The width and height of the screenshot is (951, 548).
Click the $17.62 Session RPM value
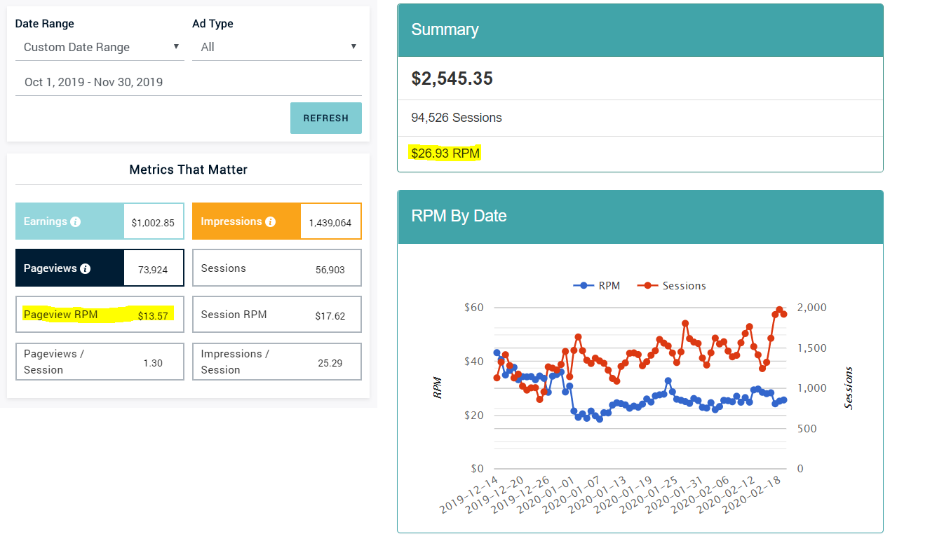pyautogui.click(x=330, y=316)
